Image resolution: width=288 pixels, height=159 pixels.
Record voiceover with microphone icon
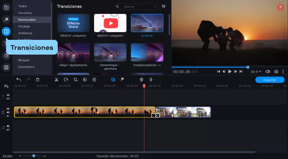(151, 80)
